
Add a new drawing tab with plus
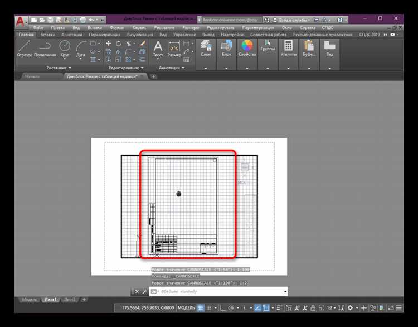click(154, 76)
